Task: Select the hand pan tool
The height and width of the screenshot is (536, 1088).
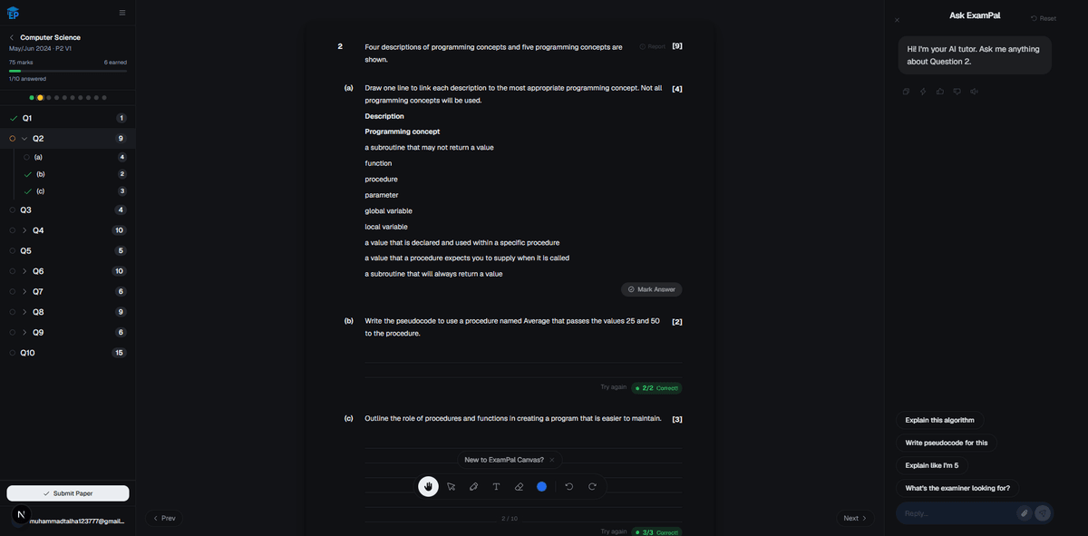Action: [x=428, y=487]
